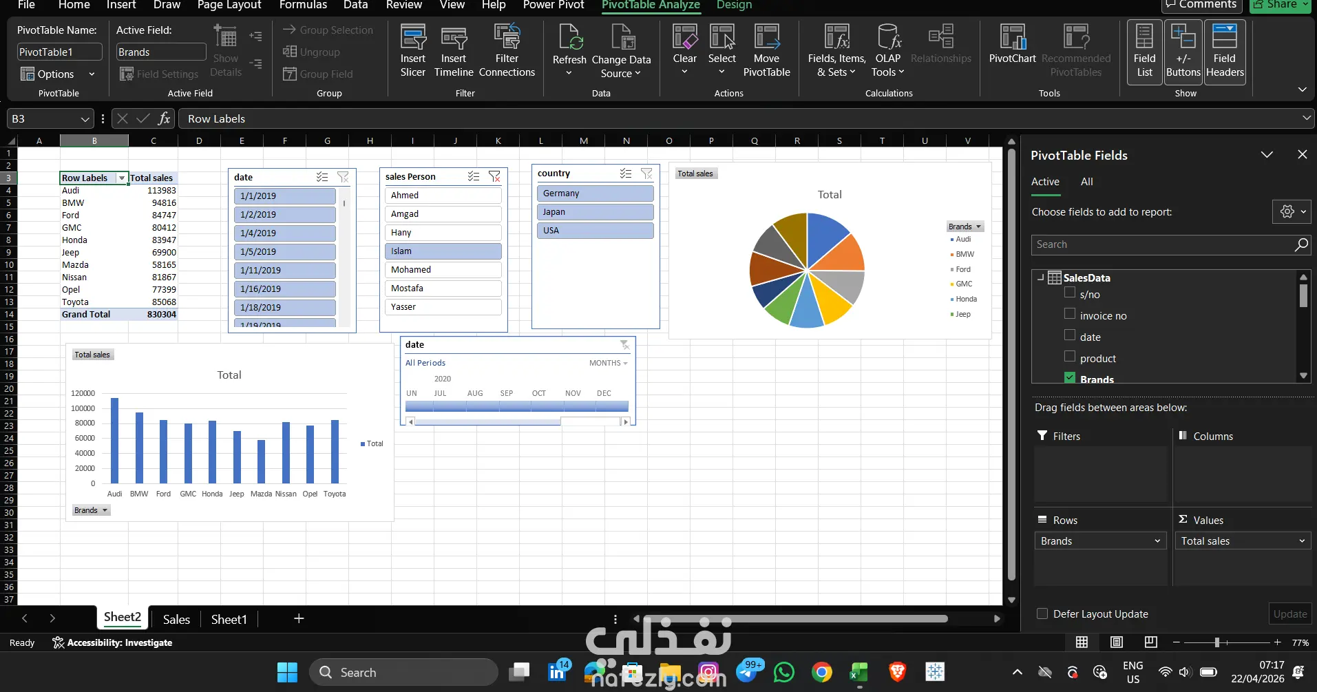Open PivotTable Fields tools gear menu
Screen dimensions: 1317x692
[1292, 211]
